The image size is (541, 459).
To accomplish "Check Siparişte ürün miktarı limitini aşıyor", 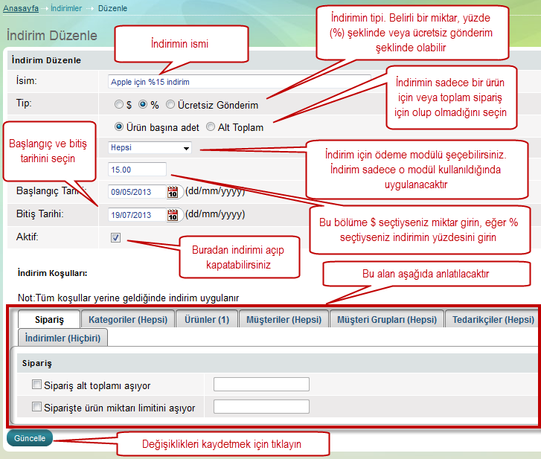I will (x=37, y=408).
